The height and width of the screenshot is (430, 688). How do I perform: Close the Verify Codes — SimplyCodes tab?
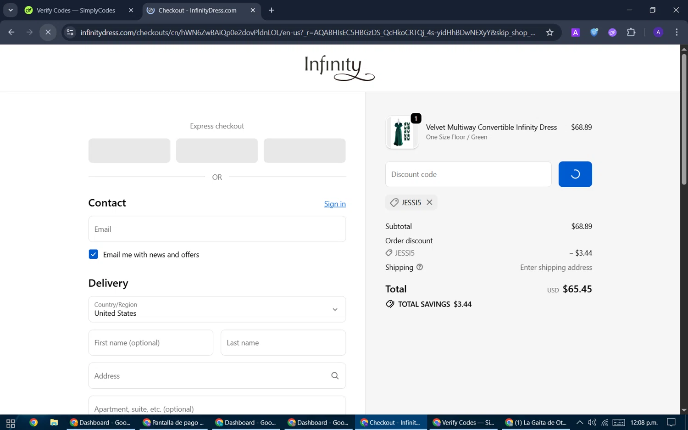click(131, 10)
